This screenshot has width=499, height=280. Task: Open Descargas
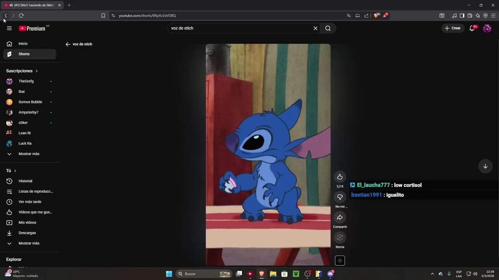tap(30, 233)
